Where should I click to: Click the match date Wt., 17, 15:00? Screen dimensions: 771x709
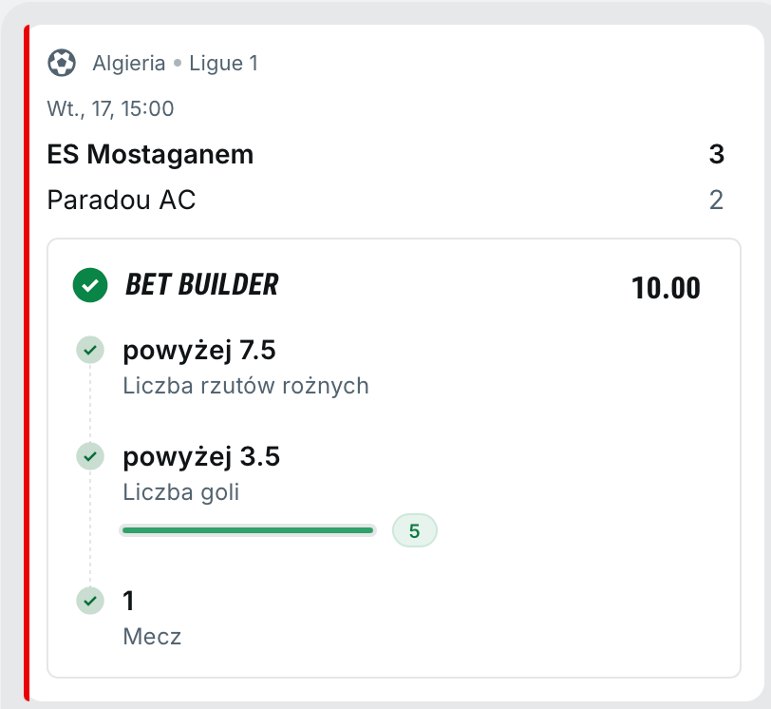tap(110, 108)
